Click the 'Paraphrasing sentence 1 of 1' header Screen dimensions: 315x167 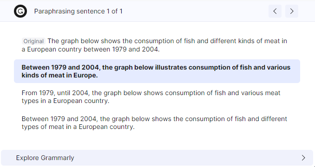click(x=78, y=11)
